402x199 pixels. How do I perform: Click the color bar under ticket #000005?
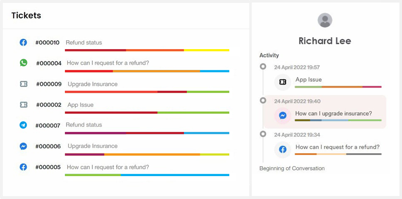pyautogui.click(x=147, y=175)
